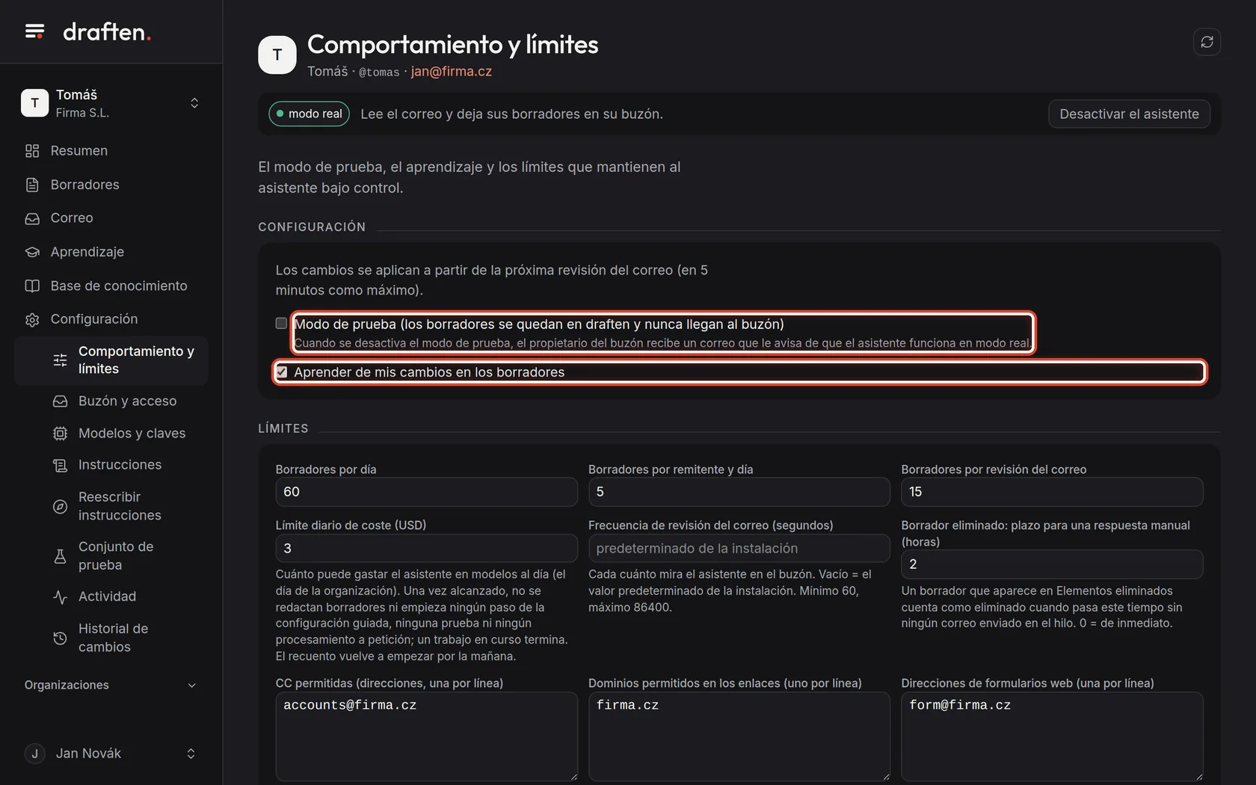Click the Tomáš T avatar in sidebar
This screenshot has width=1256, height=785.
[x=34, y=103]
